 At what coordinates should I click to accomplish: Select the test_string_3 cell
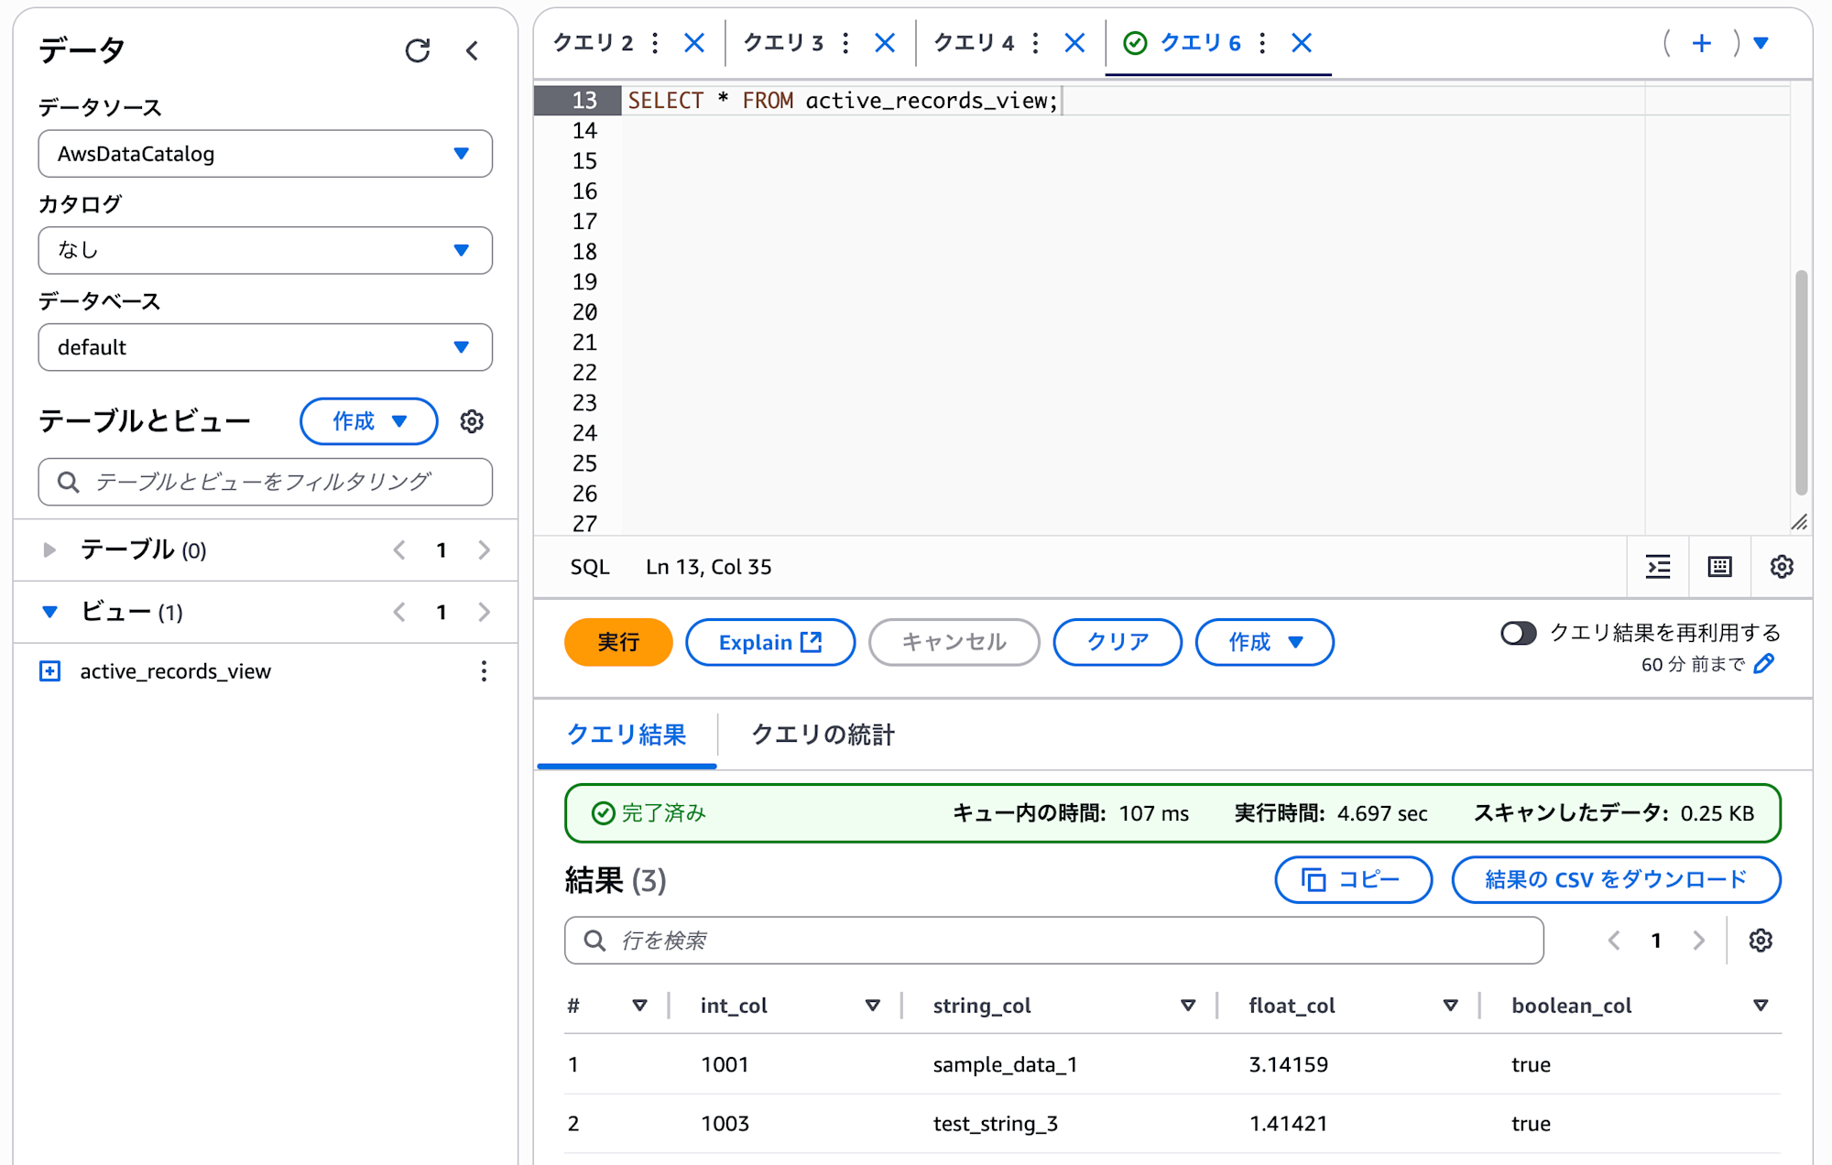pos(996,1124)
